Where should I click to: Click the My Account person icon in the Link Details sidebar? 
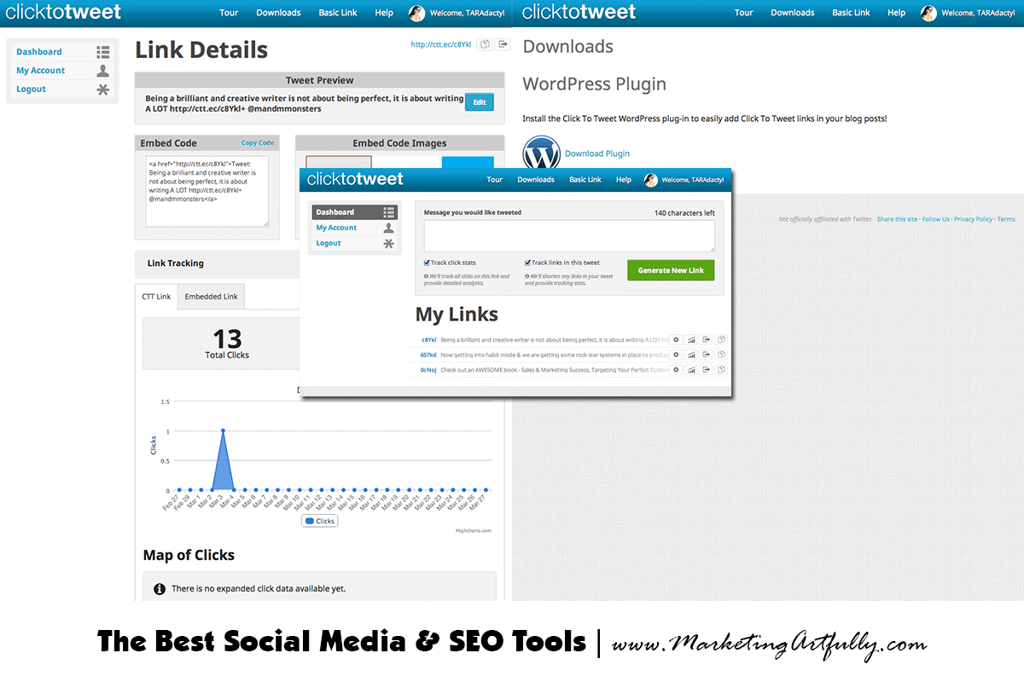[103, 71]
